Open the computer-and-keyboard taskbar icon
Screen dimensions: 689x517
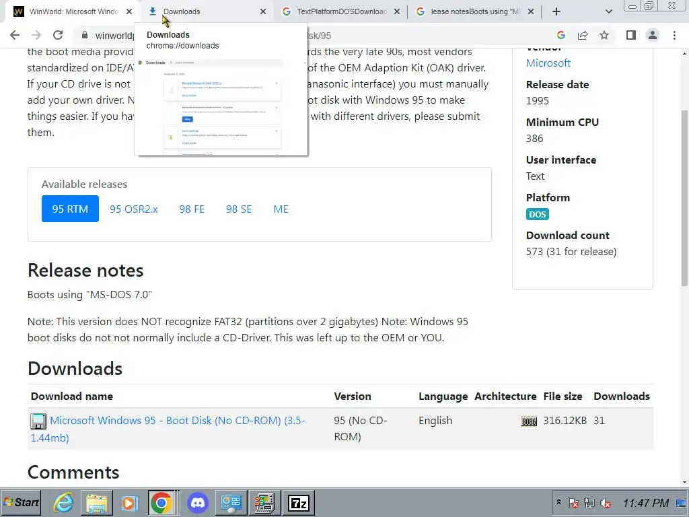click(264, 502)
